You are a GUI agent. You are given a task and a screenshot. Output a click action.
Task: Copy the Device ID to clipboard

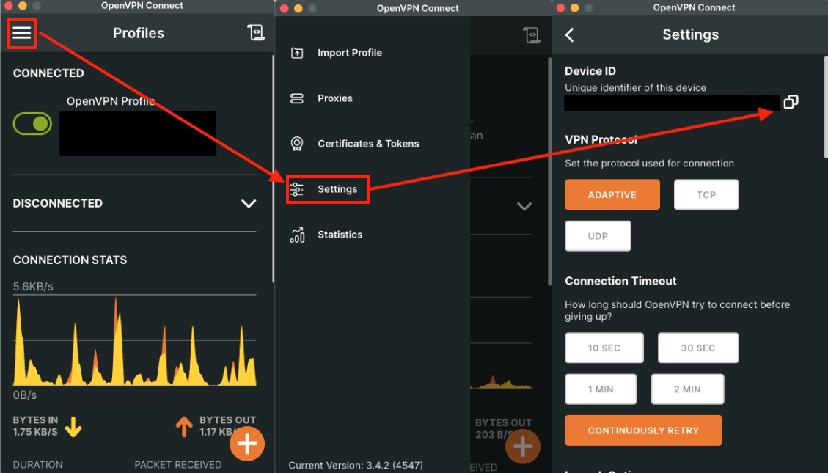(791, 103)
